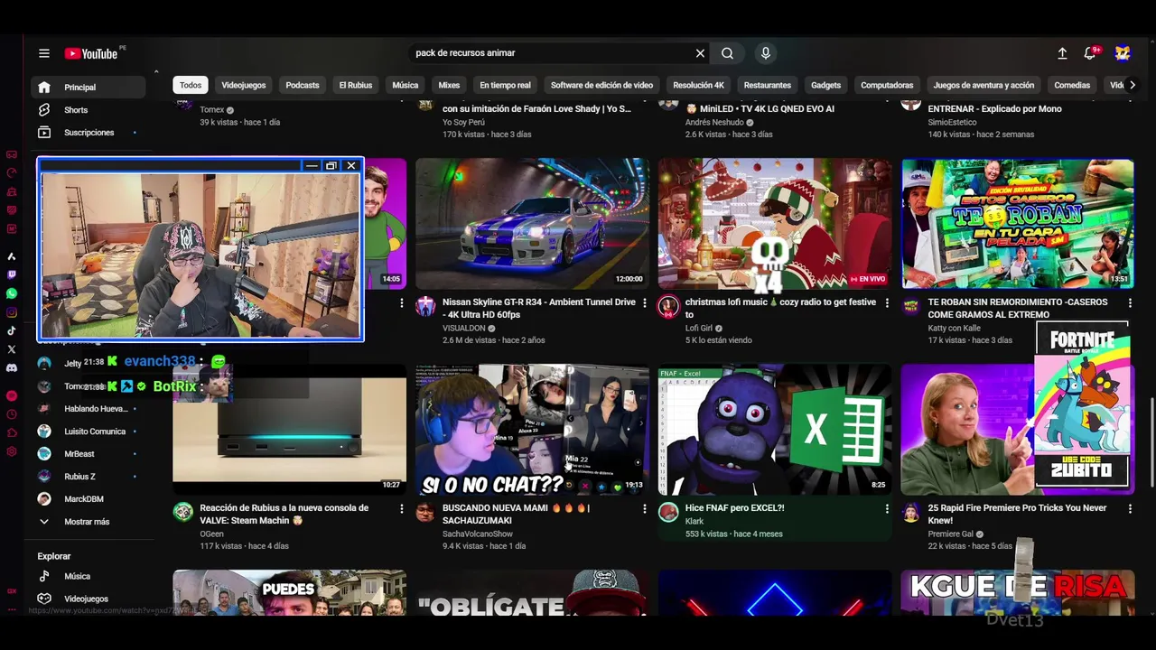Open Luisito Comunica subscription channel
Screen dimensions: 1156x650
[89, 432]
